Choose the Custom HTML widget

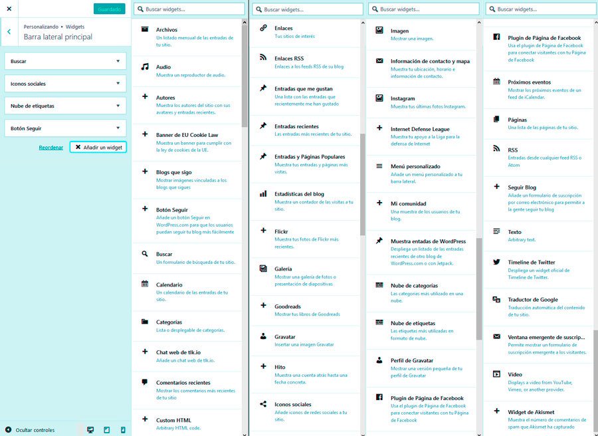187,423
